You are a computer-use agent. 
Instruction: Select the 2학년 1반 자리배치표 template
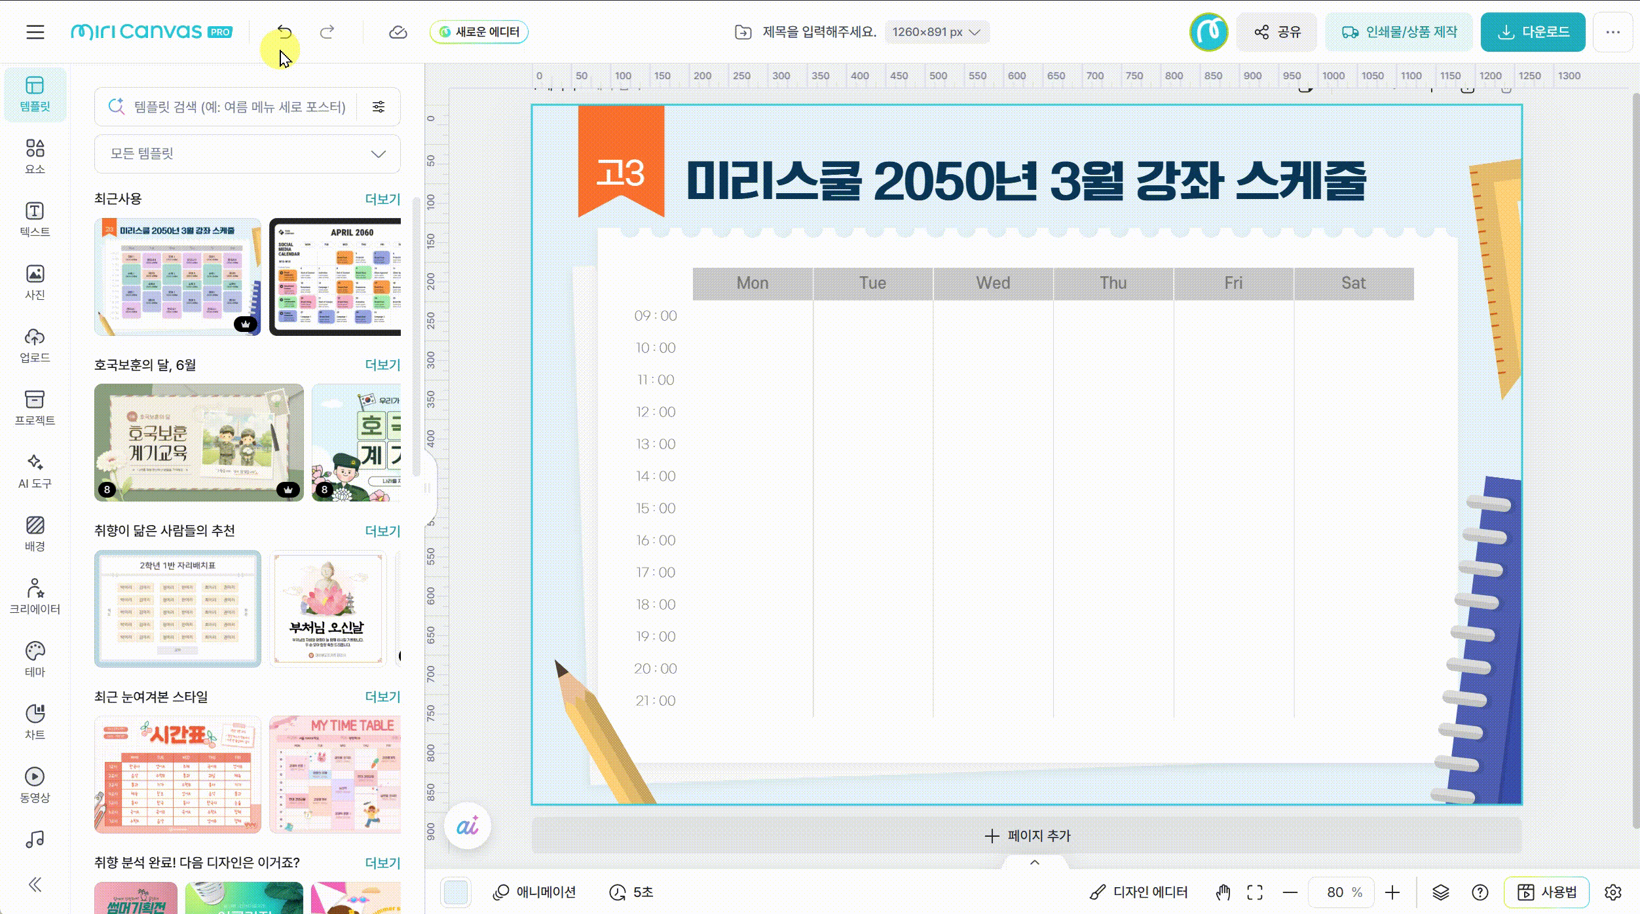(x=177, y=609)
